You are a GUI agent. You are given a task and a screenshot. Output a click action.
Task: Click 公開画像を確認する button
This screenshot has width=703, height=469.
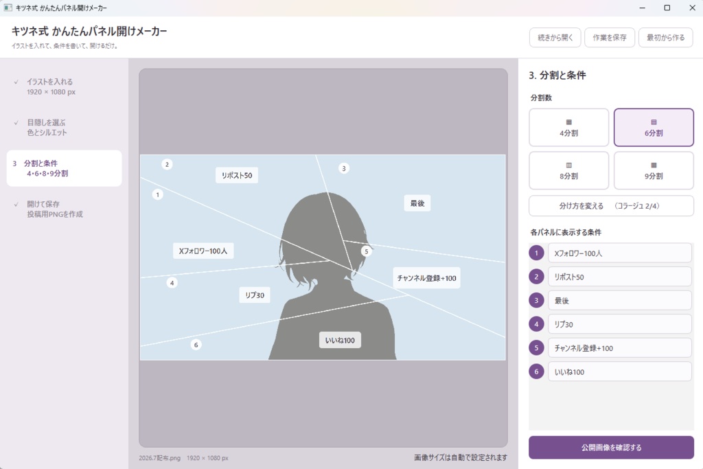click(x=611, y=448)
